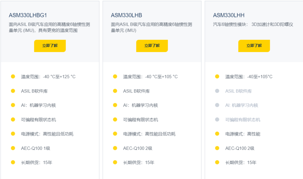
Task: Click the ASM330LHB description ending in 量单元 (IMU)
Action: (x=151, y=27)
